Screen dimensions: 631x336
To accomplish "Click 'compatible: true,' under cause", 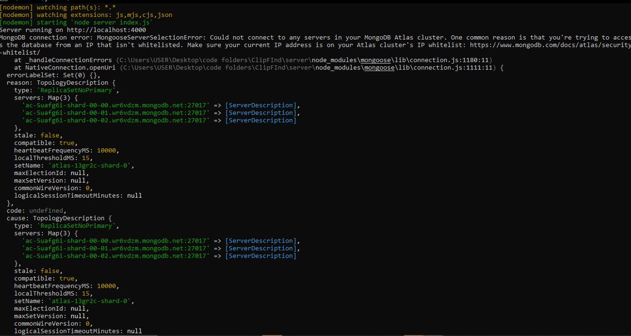I will [46, 279].
